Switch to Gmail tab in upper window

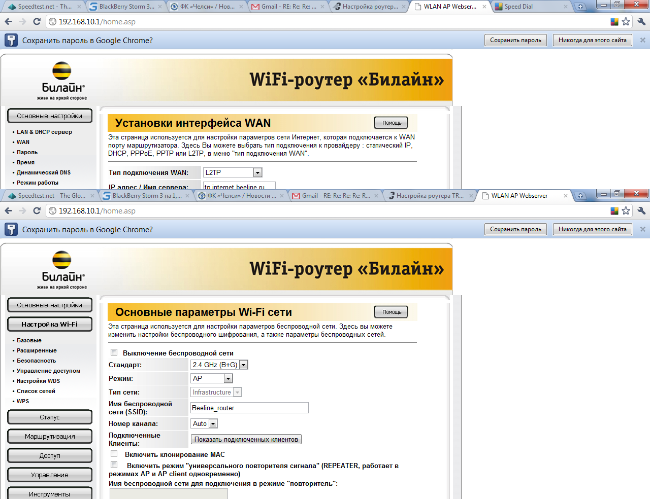(287, 7)
